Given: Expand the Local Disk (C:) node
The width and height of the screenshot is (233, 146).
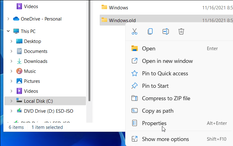Looking at the screenshot, I should tap(12, 101).
